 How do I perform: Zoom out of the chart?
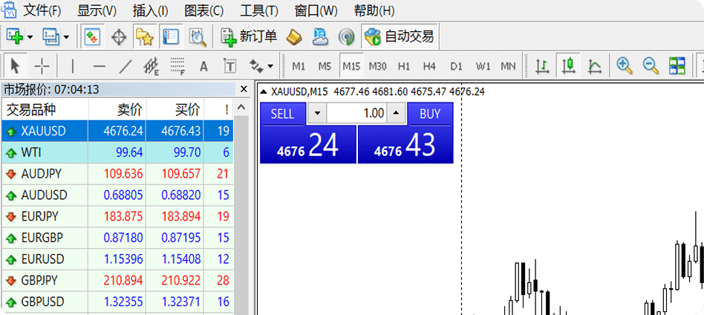click(651, 65)
